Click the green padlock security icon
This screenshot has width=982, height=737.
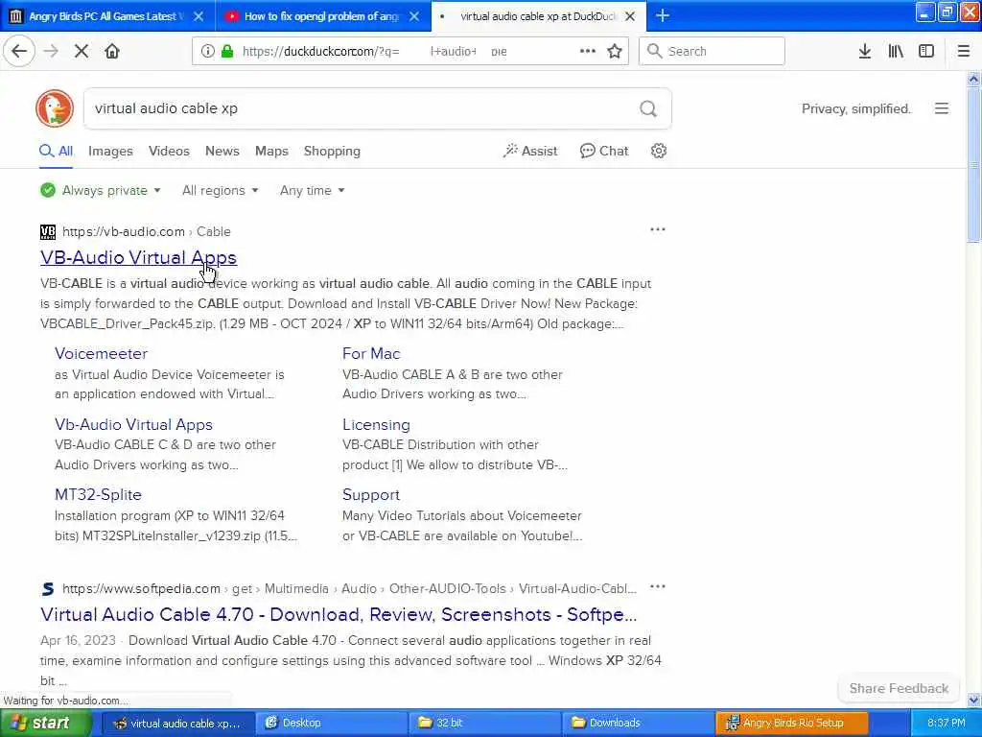tap(227, 52)
